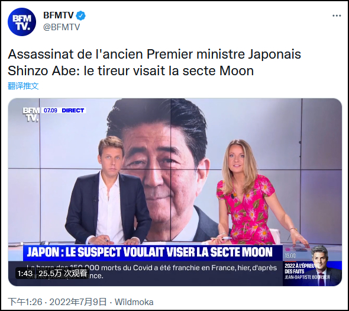Click the 1:43 video duration badge
Image resolution: width=349 pixels, height=311 pixels.
coord(25,273)
